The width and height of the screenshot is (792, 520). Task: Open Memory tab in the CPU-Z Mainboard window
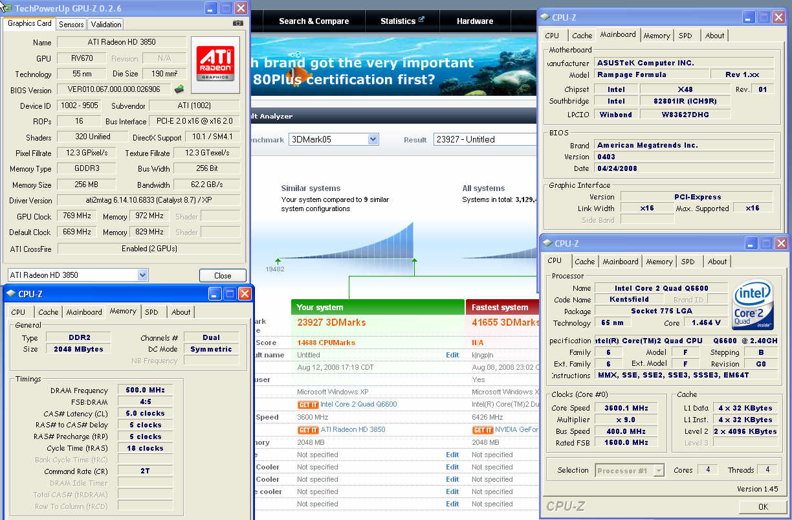pos(657,36)
